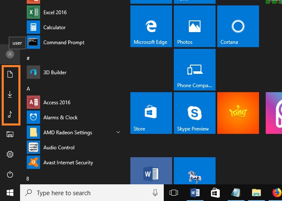The width and height of the screenshot is (282, 201).
Task: Switch to Word on the taskbar
Action: pos(195,193)
